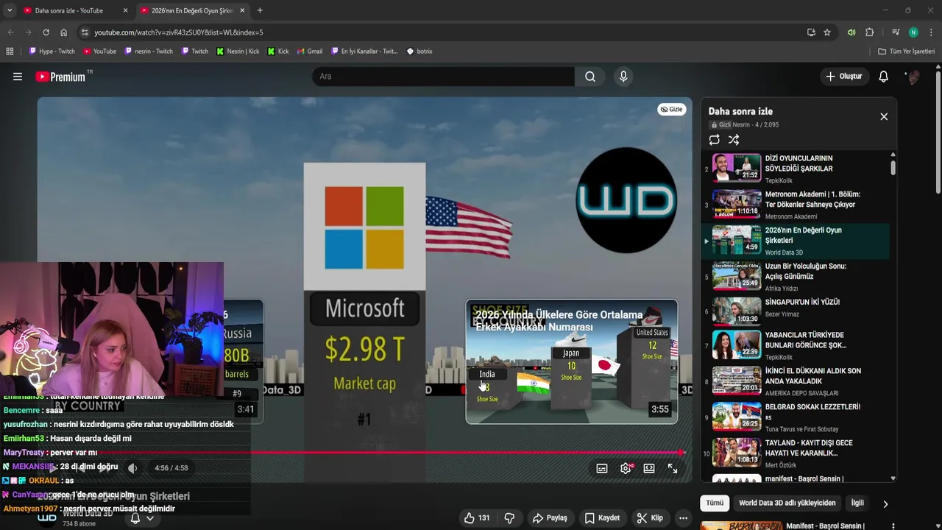Click the player volume speaker icon

tap(132, 468)
